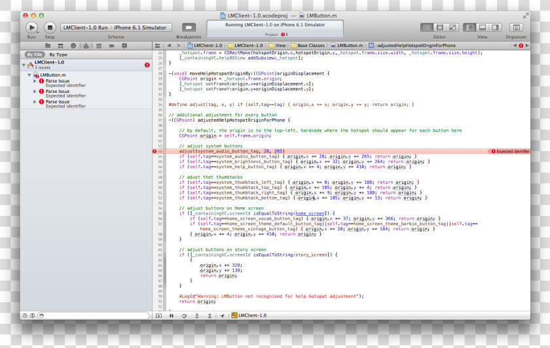Click the Step over debug icon
550x348 pixels.
click(184, 315)
